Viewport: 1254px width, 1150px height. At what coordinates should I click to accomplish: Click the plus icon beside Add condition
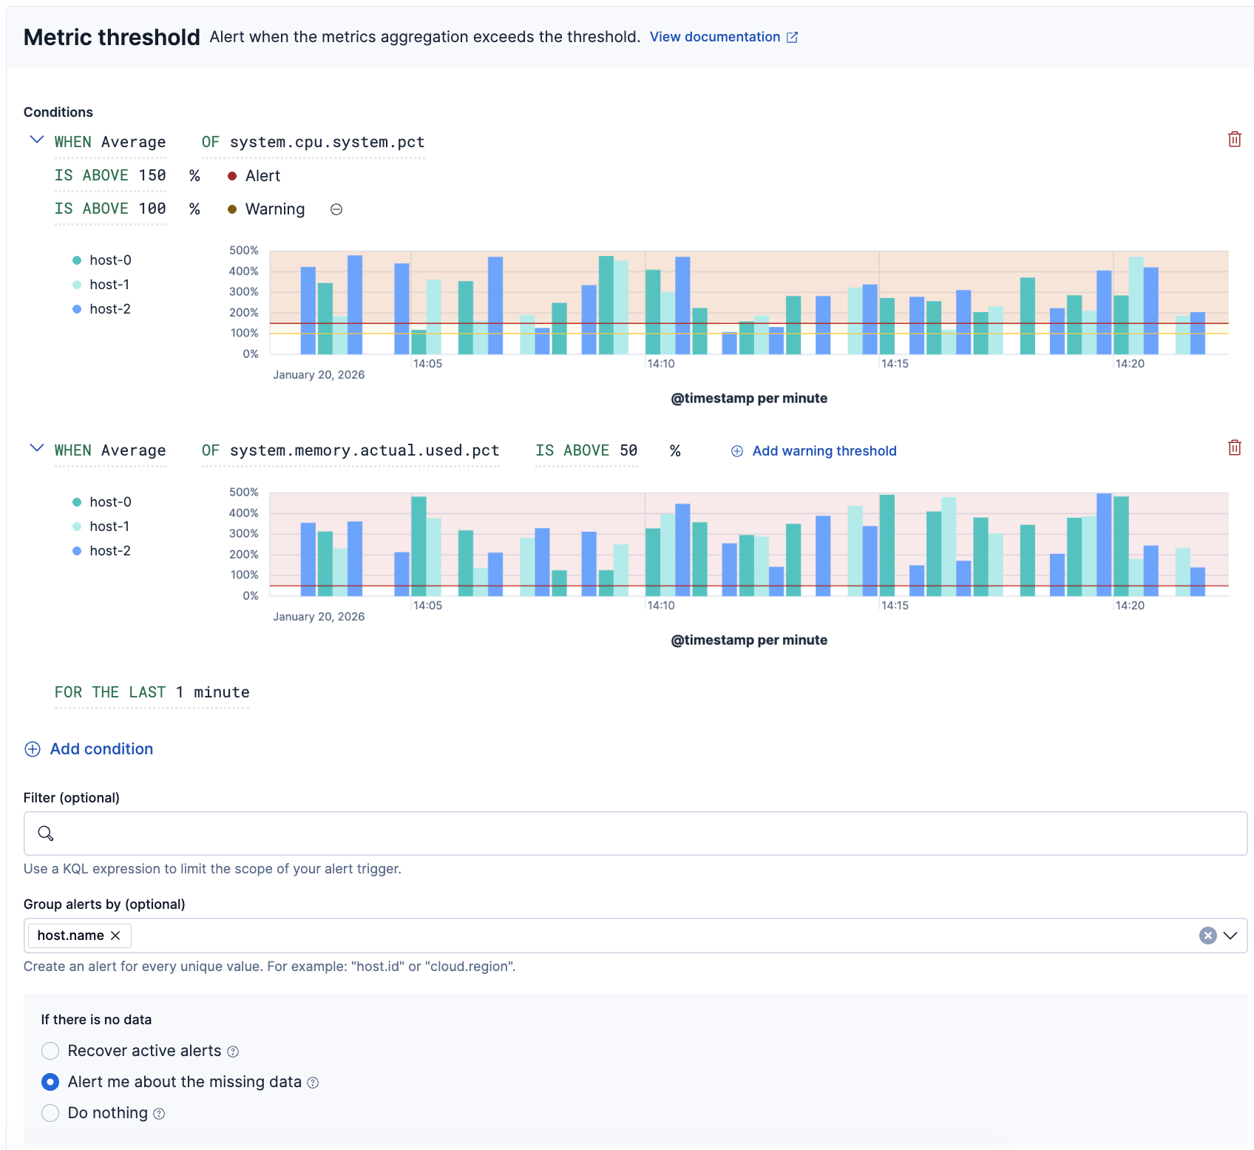pyautogui.click(x=33, y=749)
